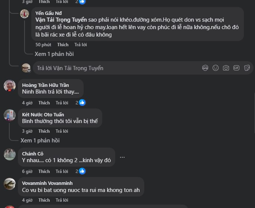
Task: Click "Trả lời" under Vovanminh's comment
Action: pos(62,200)
